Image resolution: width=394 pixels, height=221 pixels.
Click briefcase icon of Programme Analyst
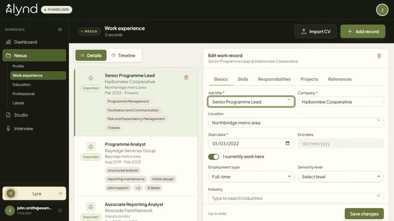click(91, 147)
